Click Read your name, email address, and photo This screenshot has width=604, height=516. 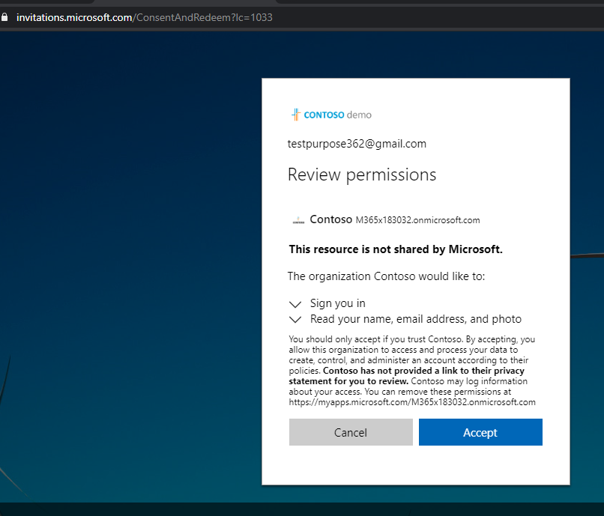(x=415, y=319)
